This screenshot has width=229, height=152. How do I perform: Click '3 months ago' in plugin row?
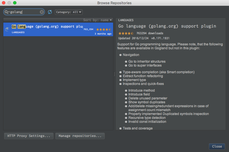tap(103, 34)
